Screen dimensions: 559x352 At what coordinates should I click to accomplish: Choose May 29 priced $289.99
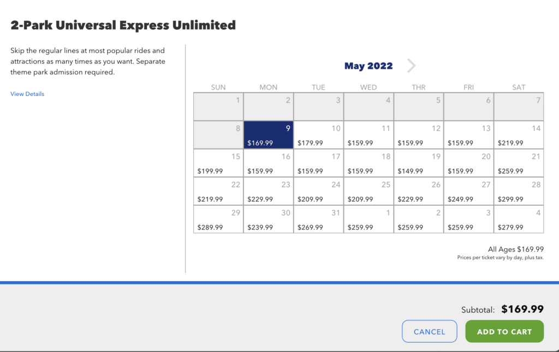point(218,219)
